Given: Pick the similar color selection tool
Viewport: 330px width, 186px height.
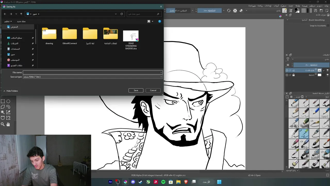Looking at the screenshot, I should (x=8, y=112).
